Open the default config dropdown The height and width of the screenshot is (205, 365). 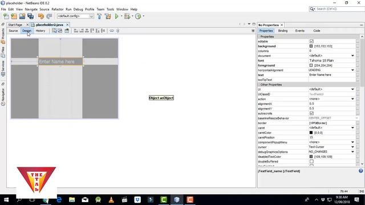pos(91,17)
